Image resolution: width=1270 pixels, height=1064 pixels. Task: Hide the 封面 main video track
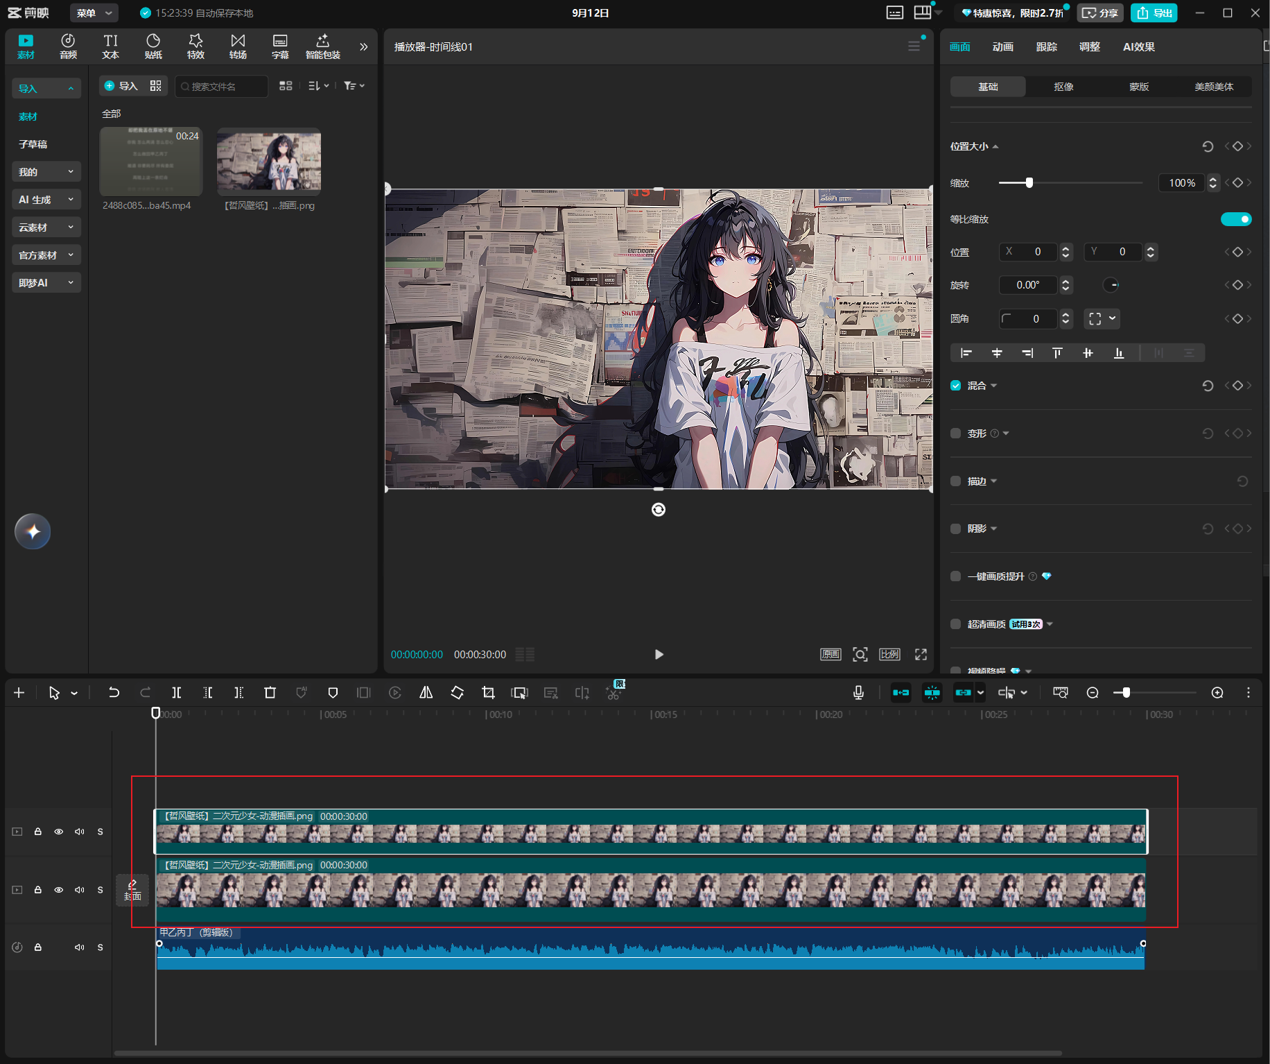tap(59, 890)
